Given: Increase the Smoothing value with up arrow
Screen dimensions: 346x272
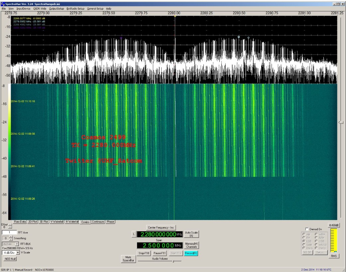Looking at the screenshot, I should click(x=10, y=237).
